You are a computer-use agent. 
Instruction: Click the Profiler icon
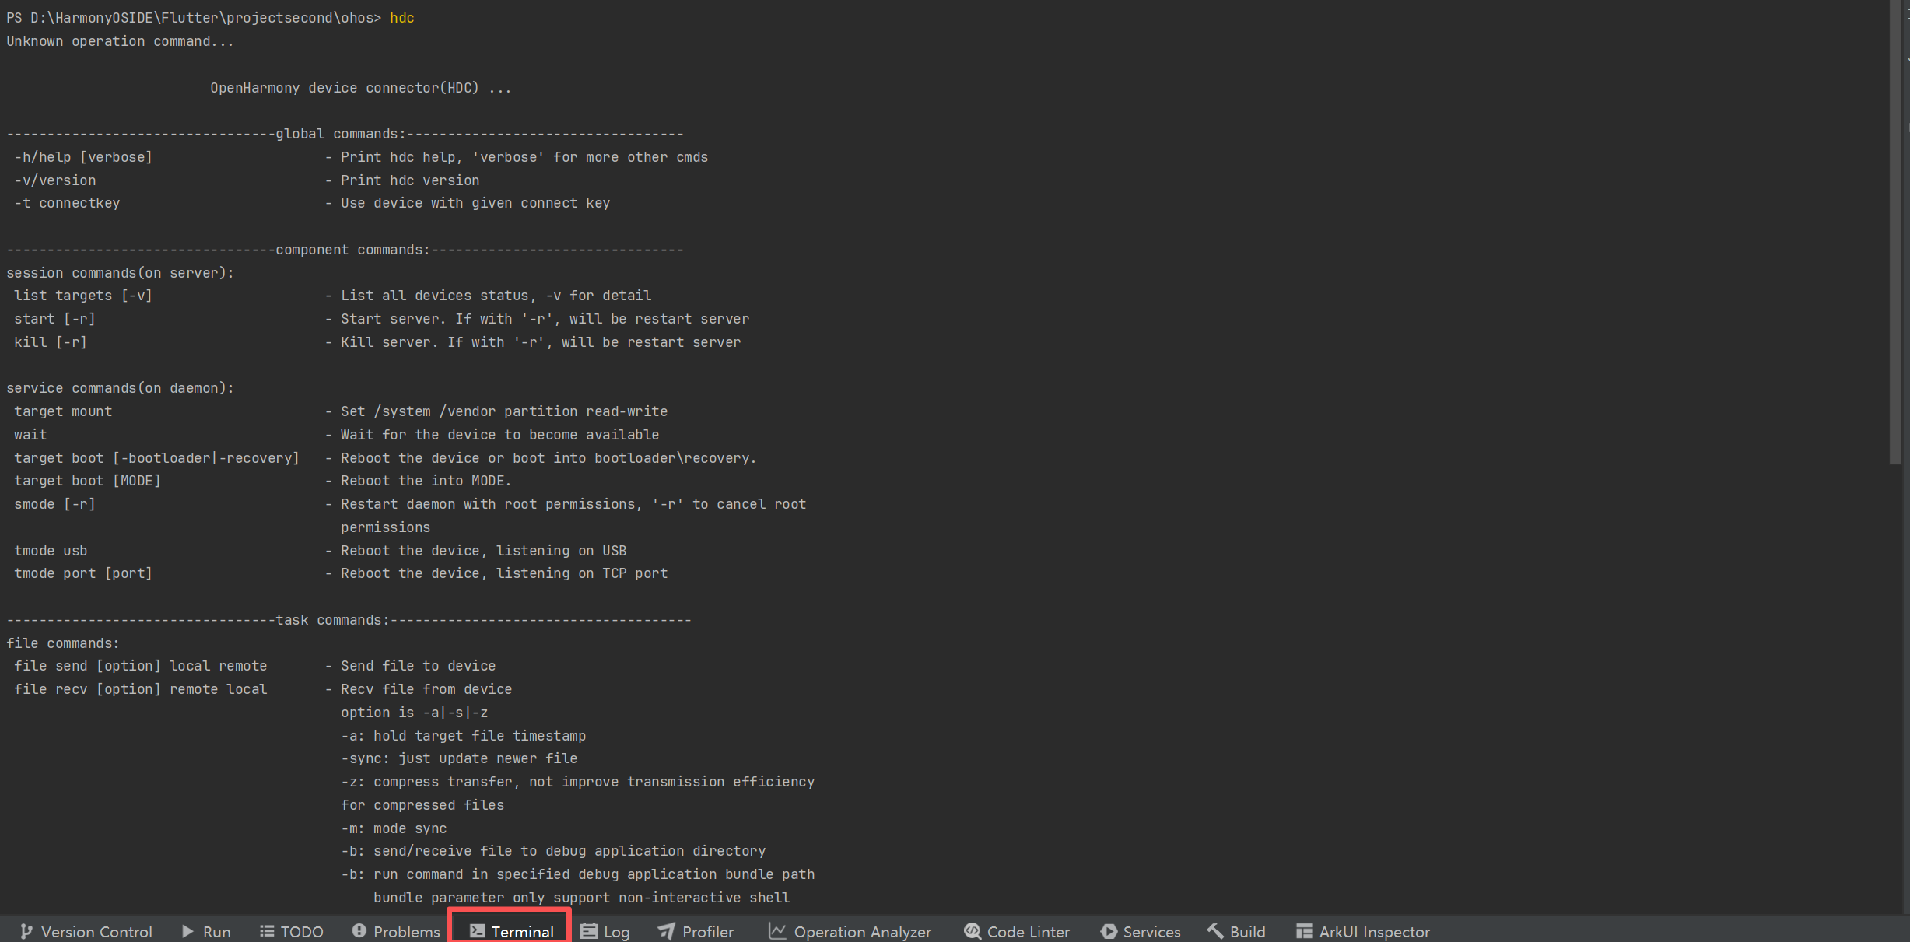tap(667, 931)
